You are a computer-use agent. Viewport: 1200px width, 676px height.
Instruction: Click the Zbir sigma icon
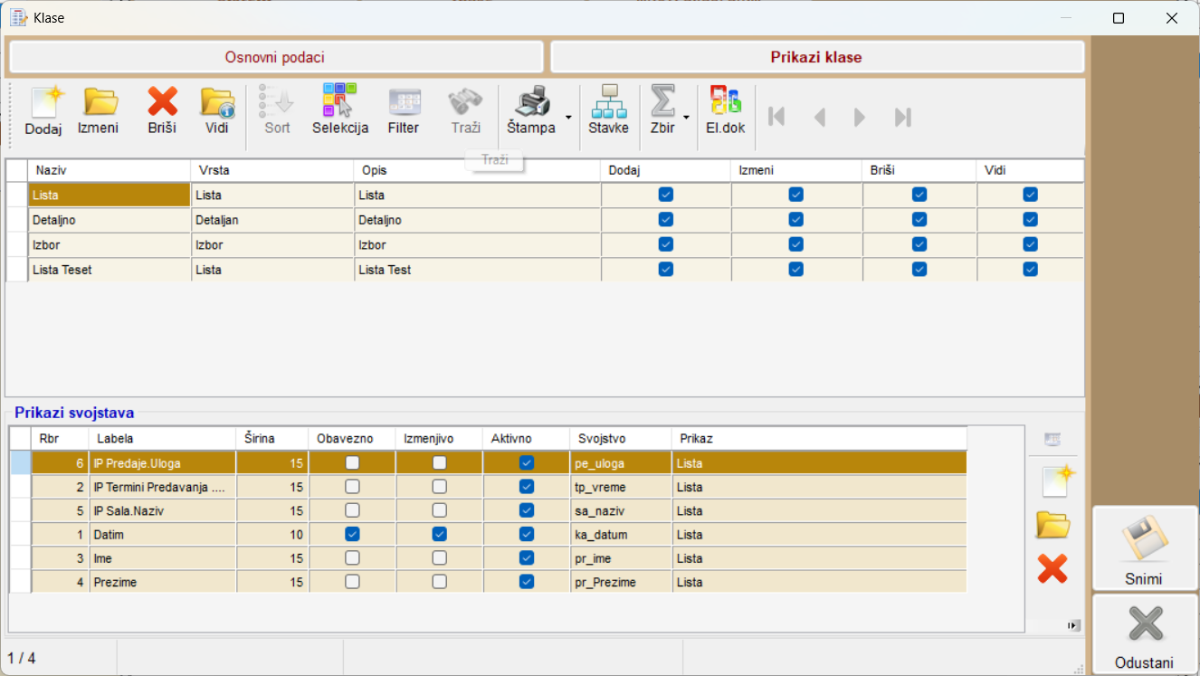[x=662, y=111]
